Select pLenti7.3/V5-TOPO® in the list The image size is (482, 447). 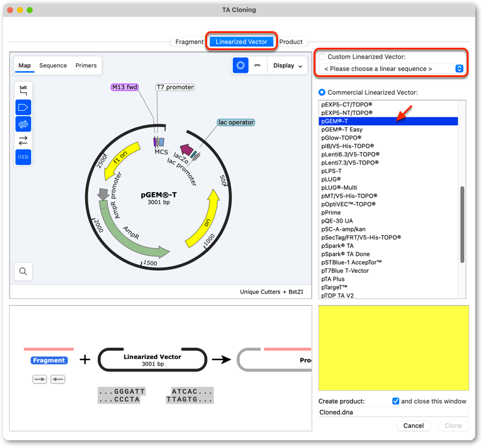click(x=388, y=163)
